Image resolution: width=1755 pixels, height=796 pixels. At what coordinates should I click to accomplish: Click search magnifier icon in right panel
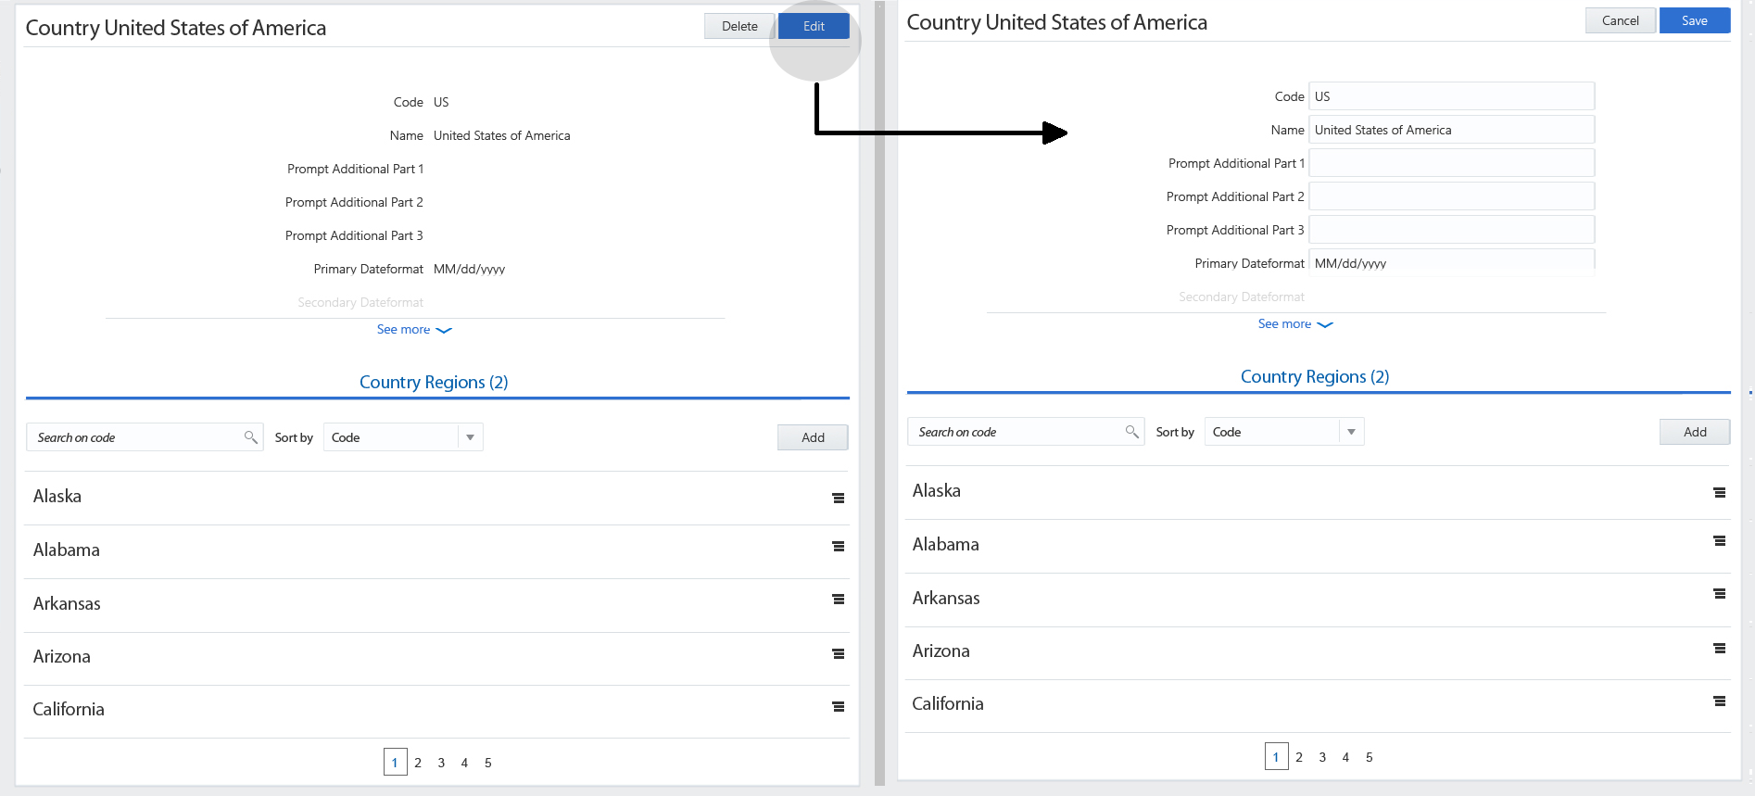coord(1131,432)
